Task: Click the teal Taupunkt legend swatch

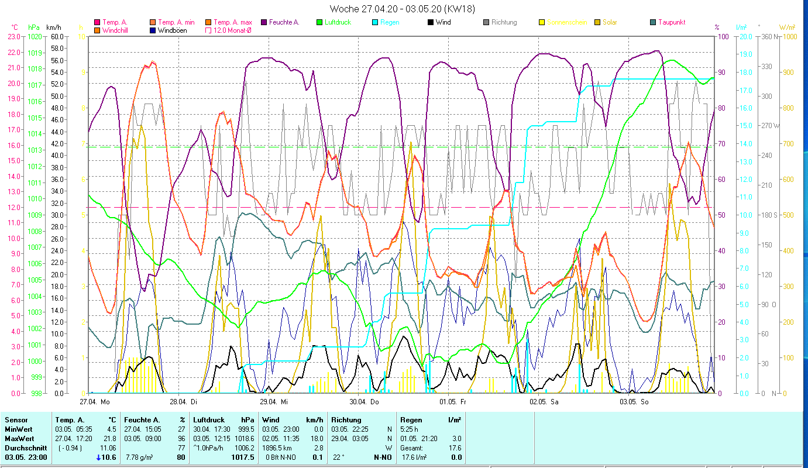Action: click(x=653, y=23)
